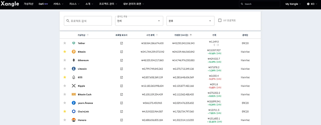Screen dimensions: 321x125
Task: Open Tether profile report icon
Action: point(121,43)
